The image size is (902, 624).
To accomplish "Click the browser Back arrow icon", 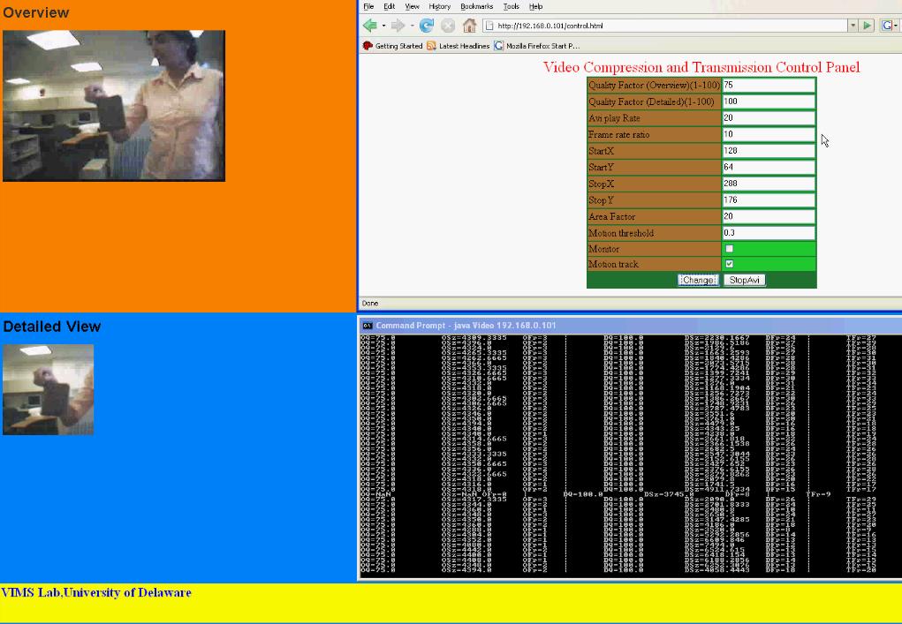I will coord(369,26).
